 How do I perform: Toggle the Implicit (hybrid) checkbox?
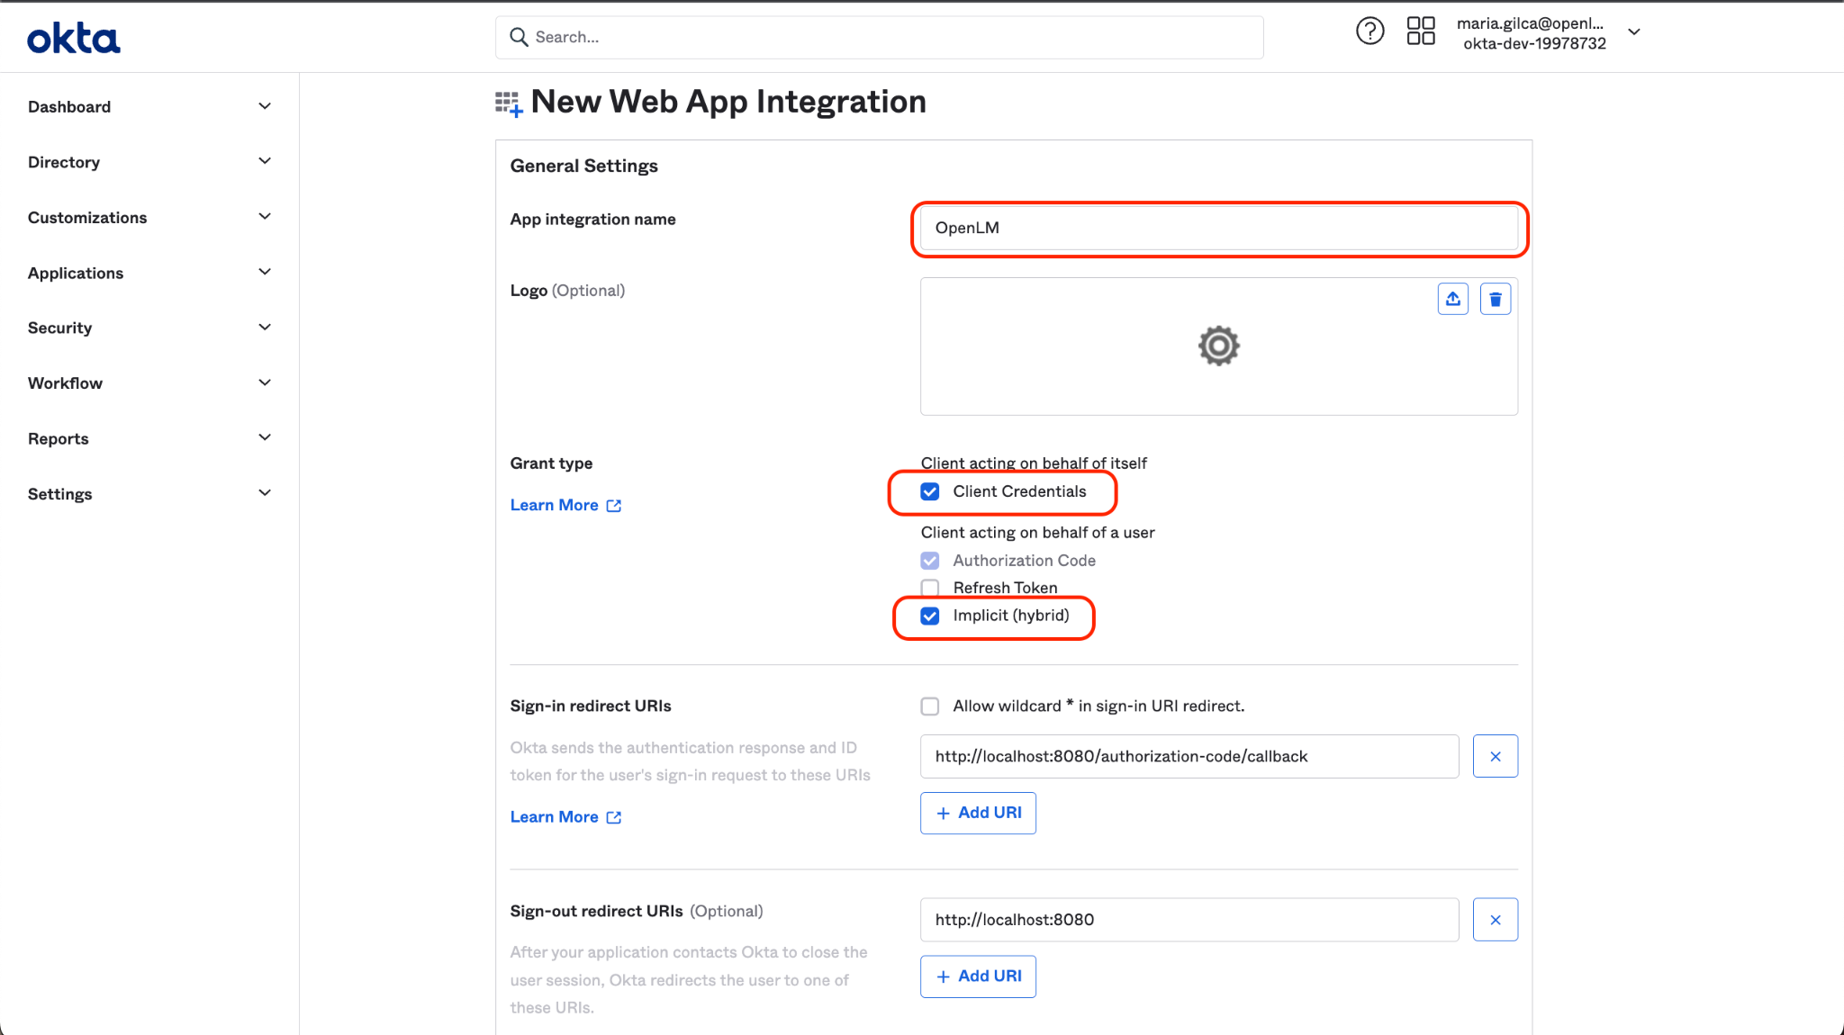930,616
